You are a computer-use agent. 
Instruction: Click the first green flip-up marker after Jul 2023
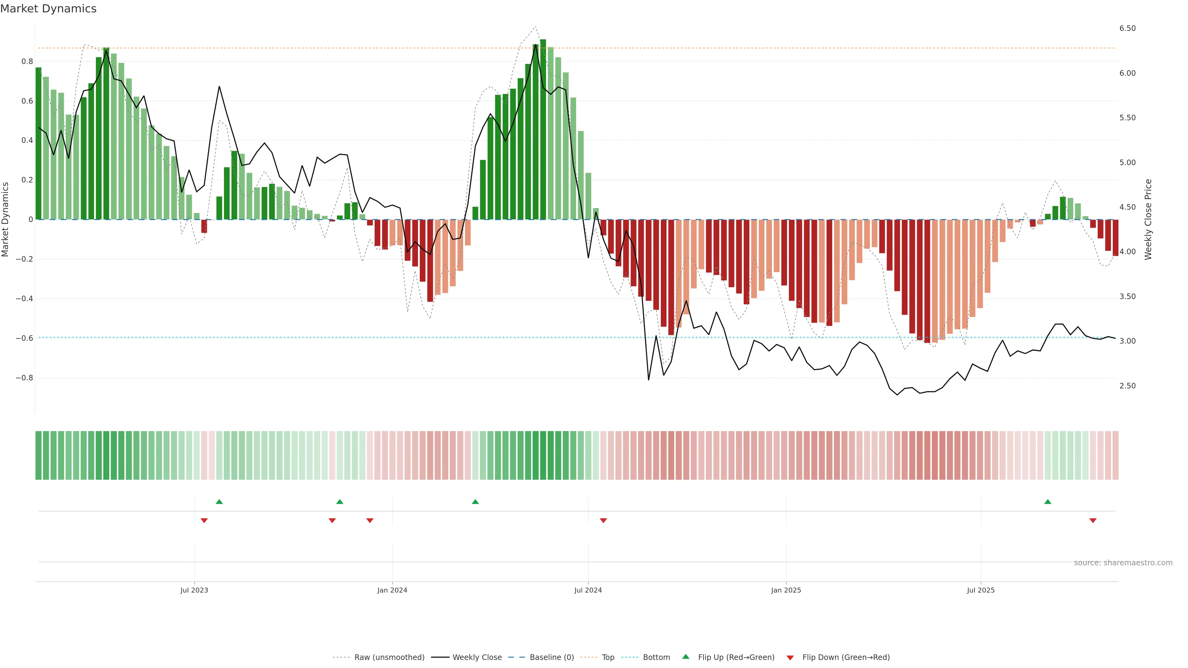click(219, 502)
